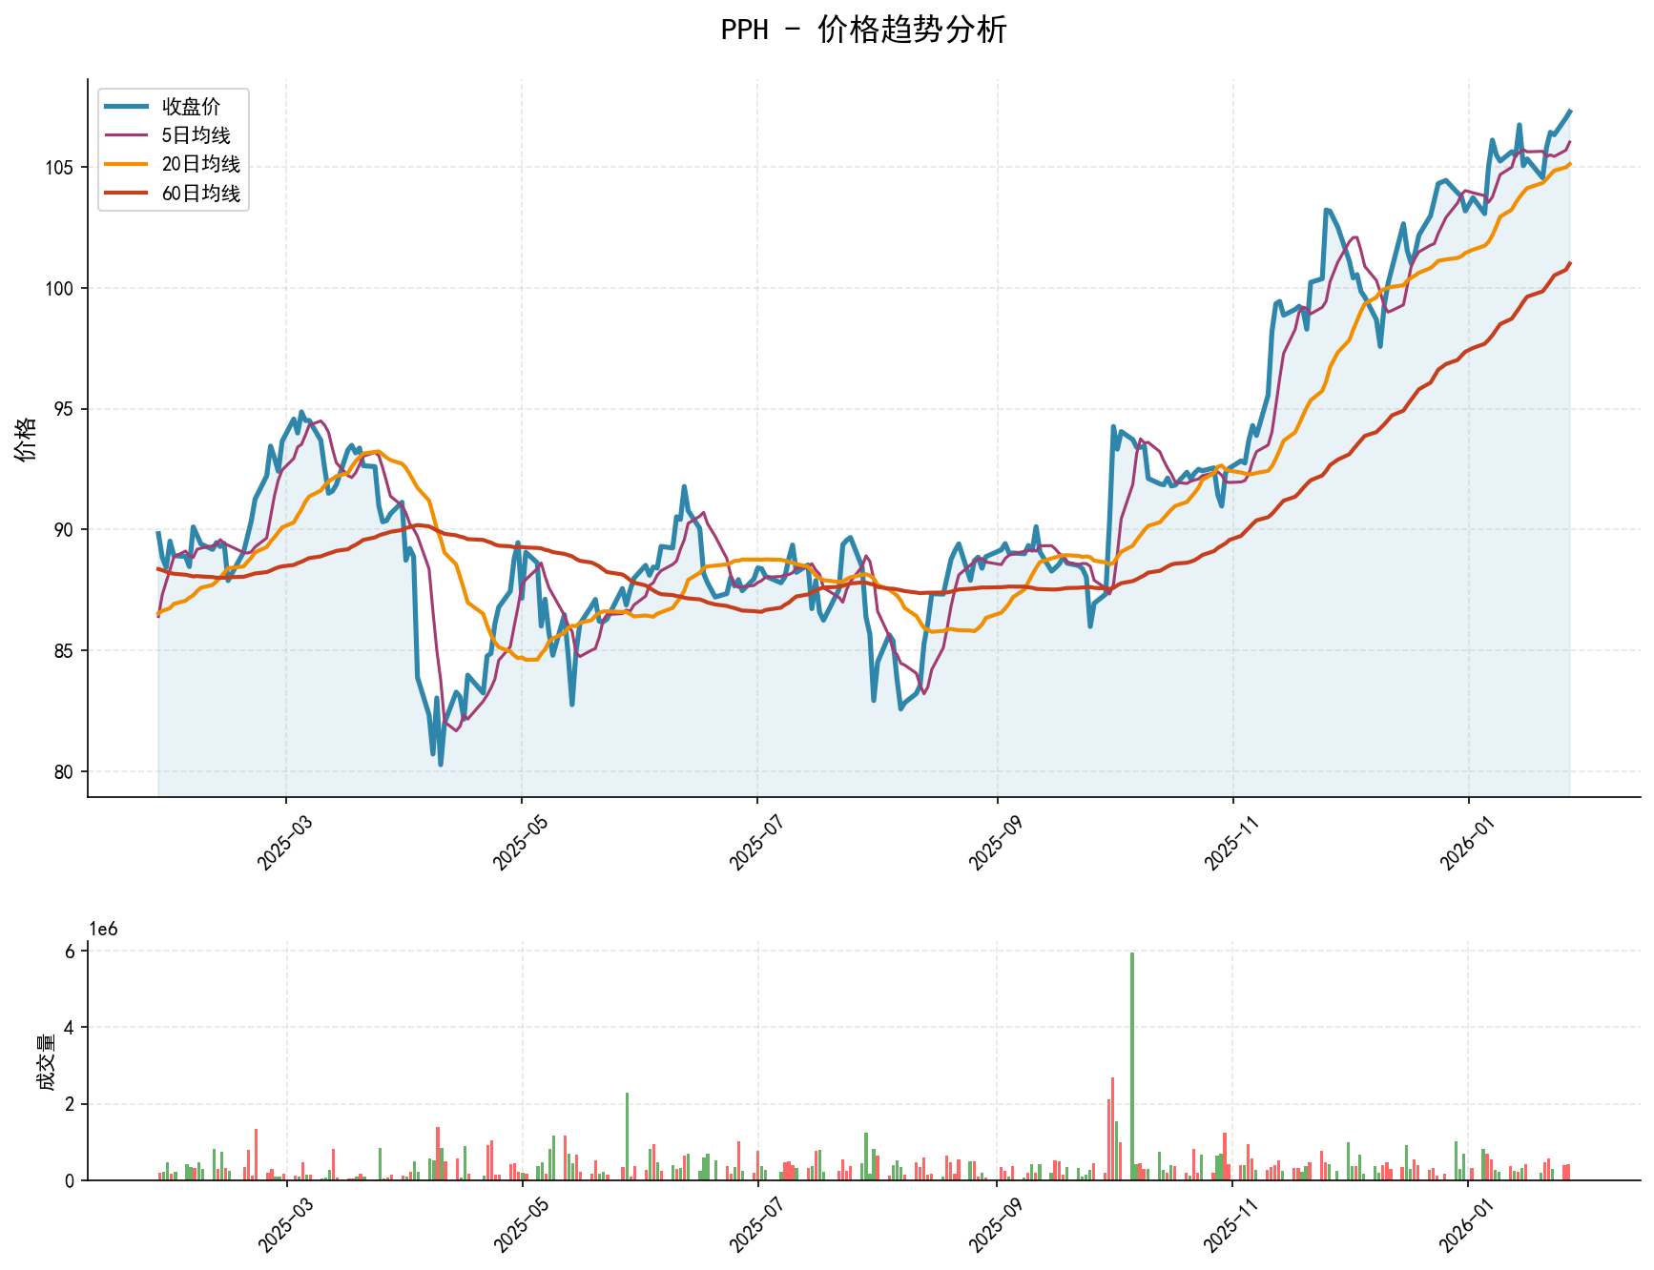Click the 6 tick on the volume axis
1654x1270 pixels.
click(x=71, y=952)
